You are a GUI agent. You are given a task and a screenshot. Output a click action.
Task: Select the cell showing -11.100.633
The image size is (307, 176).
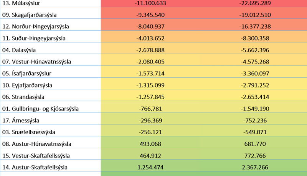coord(151,3)
